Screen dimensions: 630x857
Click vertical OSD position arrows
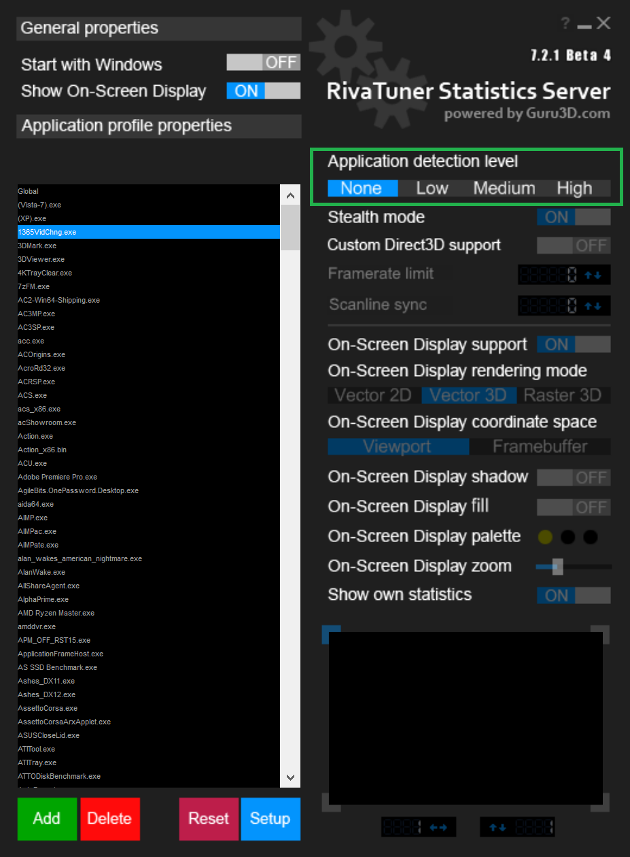pyautogui.click(x=498, y=827)
